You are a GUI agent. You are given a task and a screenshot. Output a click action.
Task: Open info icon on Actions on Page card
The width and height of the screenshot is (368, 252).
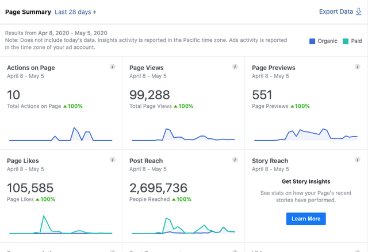[113, 67]
